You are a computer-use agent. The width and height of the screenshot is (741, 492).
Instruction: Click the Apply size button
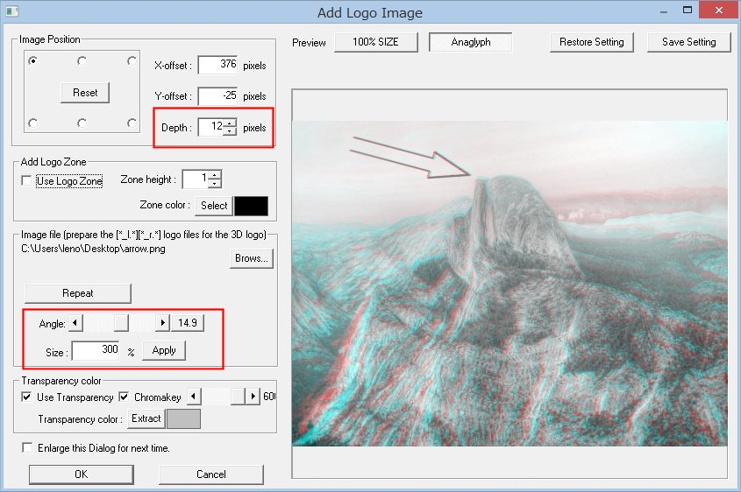(164, 350)
